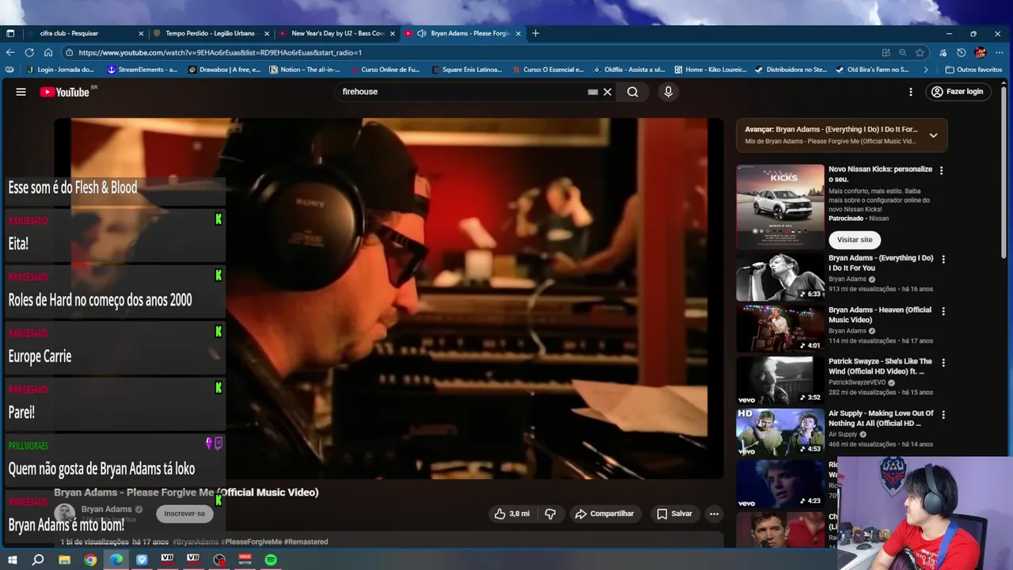Image resolution: width=1013 pixels, height=570 pixels.
Task: Close the cifra club tab
Action: [x=141, y=33]
